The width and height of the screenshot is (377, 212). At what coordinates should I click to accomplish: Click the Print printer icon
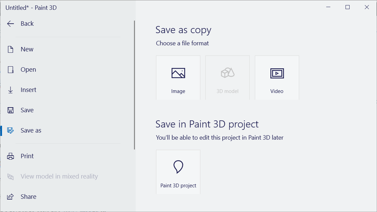click(x=10, y=156)
